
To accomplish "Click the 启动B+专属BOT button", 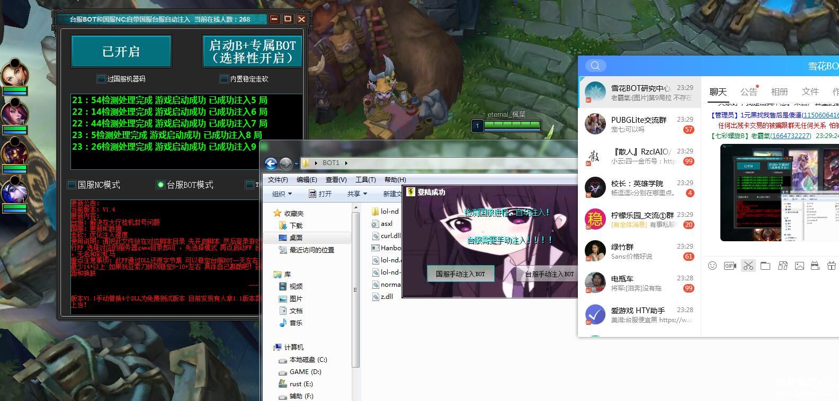I will (252, 51).
